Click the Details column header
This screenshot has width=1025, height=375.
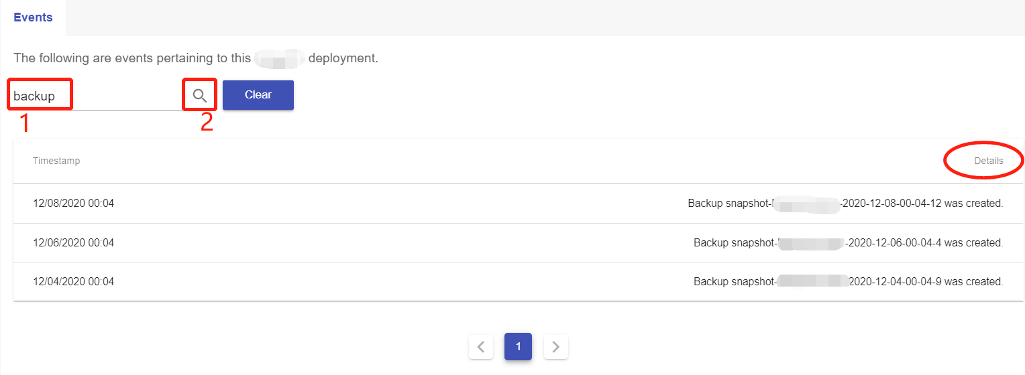[988, 161]
